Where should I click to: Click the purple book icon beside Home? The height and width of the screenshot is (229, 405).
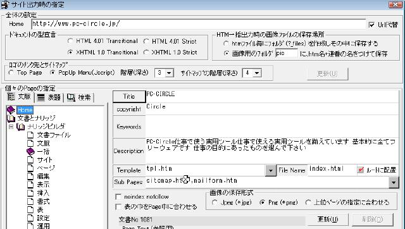point(11,110)
